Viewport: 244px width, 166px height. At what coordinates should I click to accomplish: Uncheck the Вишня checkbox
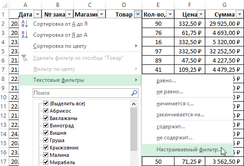click(46, 133)
